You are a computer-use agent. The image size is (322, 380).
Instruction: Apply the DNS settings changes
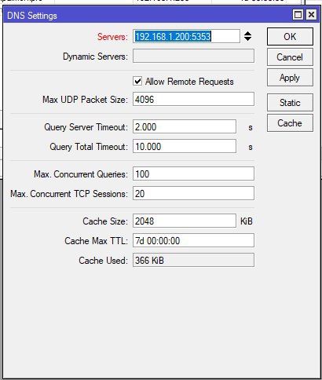(x=290, y=78)
